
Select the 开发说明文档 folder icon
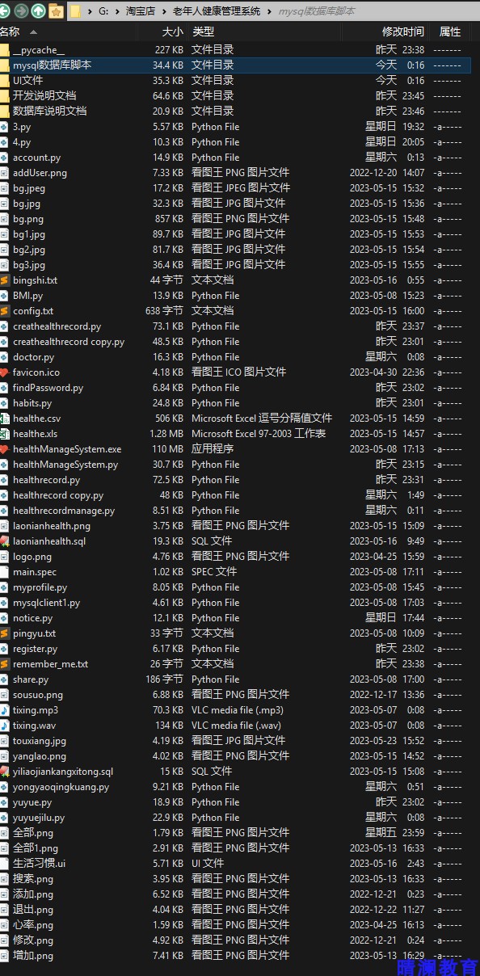click(4, 96)
